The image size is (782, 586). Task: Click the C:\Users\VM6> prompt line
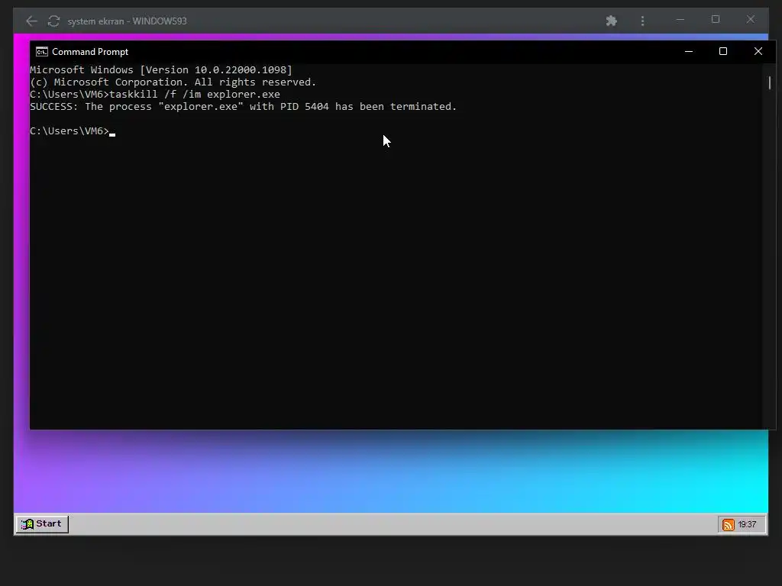tap(73, 131)
